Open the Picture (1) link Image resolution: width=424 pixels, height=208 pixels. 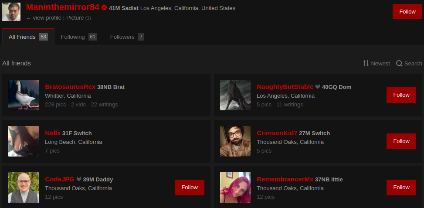tap(78, 18)
